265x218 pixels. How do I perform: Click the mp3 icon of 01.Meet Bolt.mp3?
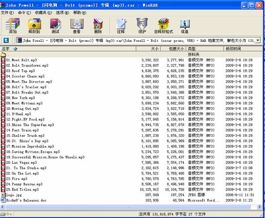[3, 60]
